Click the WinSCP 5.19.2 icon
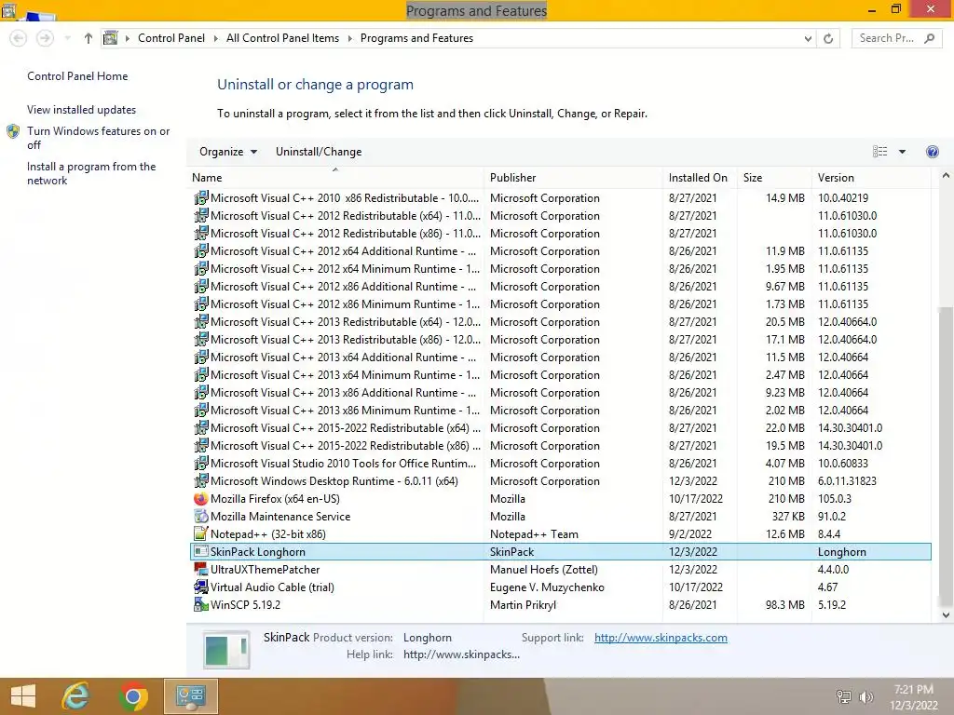This screenshot has height=715, width=954. (x=200, y=604)
